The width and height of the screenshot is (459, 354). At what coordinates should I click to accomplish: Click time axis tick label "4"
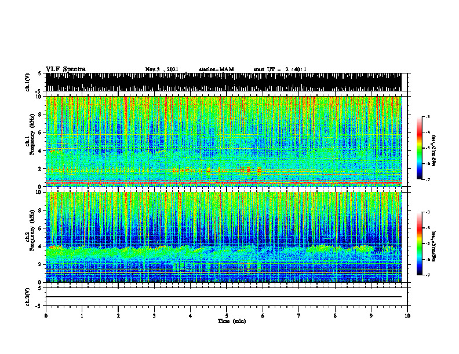[191, 316]
